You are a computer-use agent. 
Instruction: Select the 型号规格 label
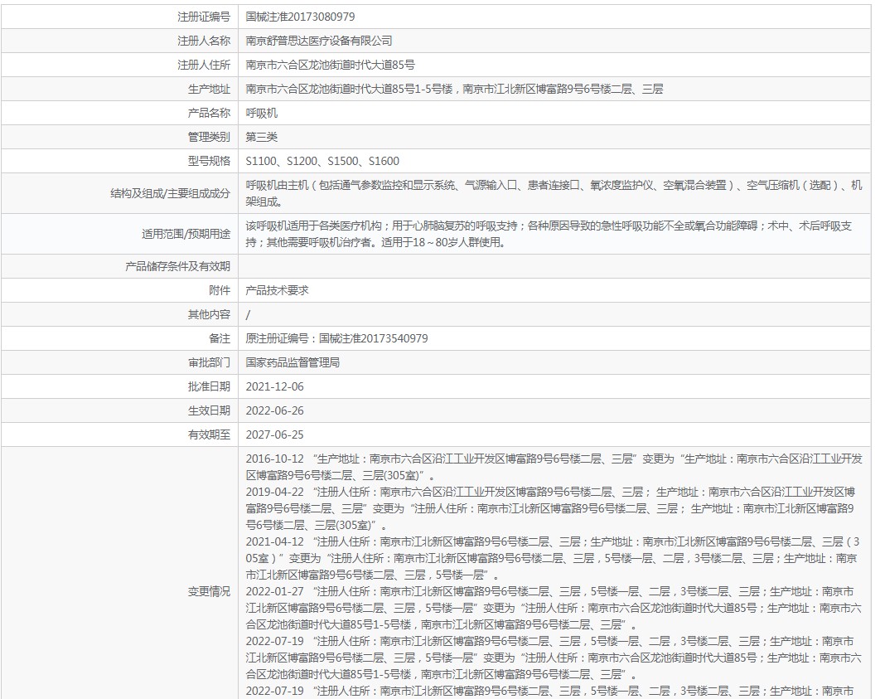pyautogui.click(x=209, y=161)
